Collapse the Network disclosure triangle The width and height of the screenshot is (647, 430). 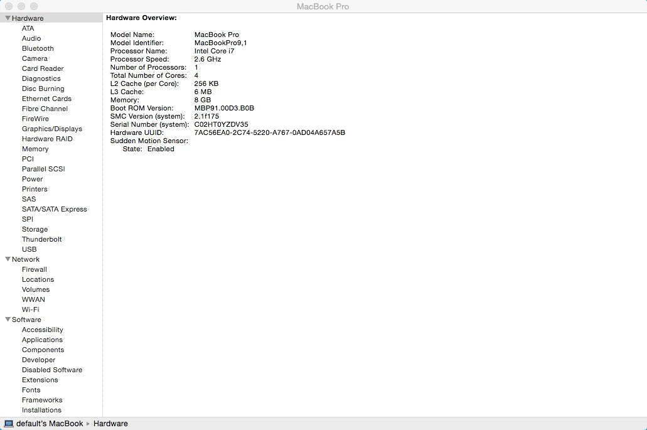point(8,259)
